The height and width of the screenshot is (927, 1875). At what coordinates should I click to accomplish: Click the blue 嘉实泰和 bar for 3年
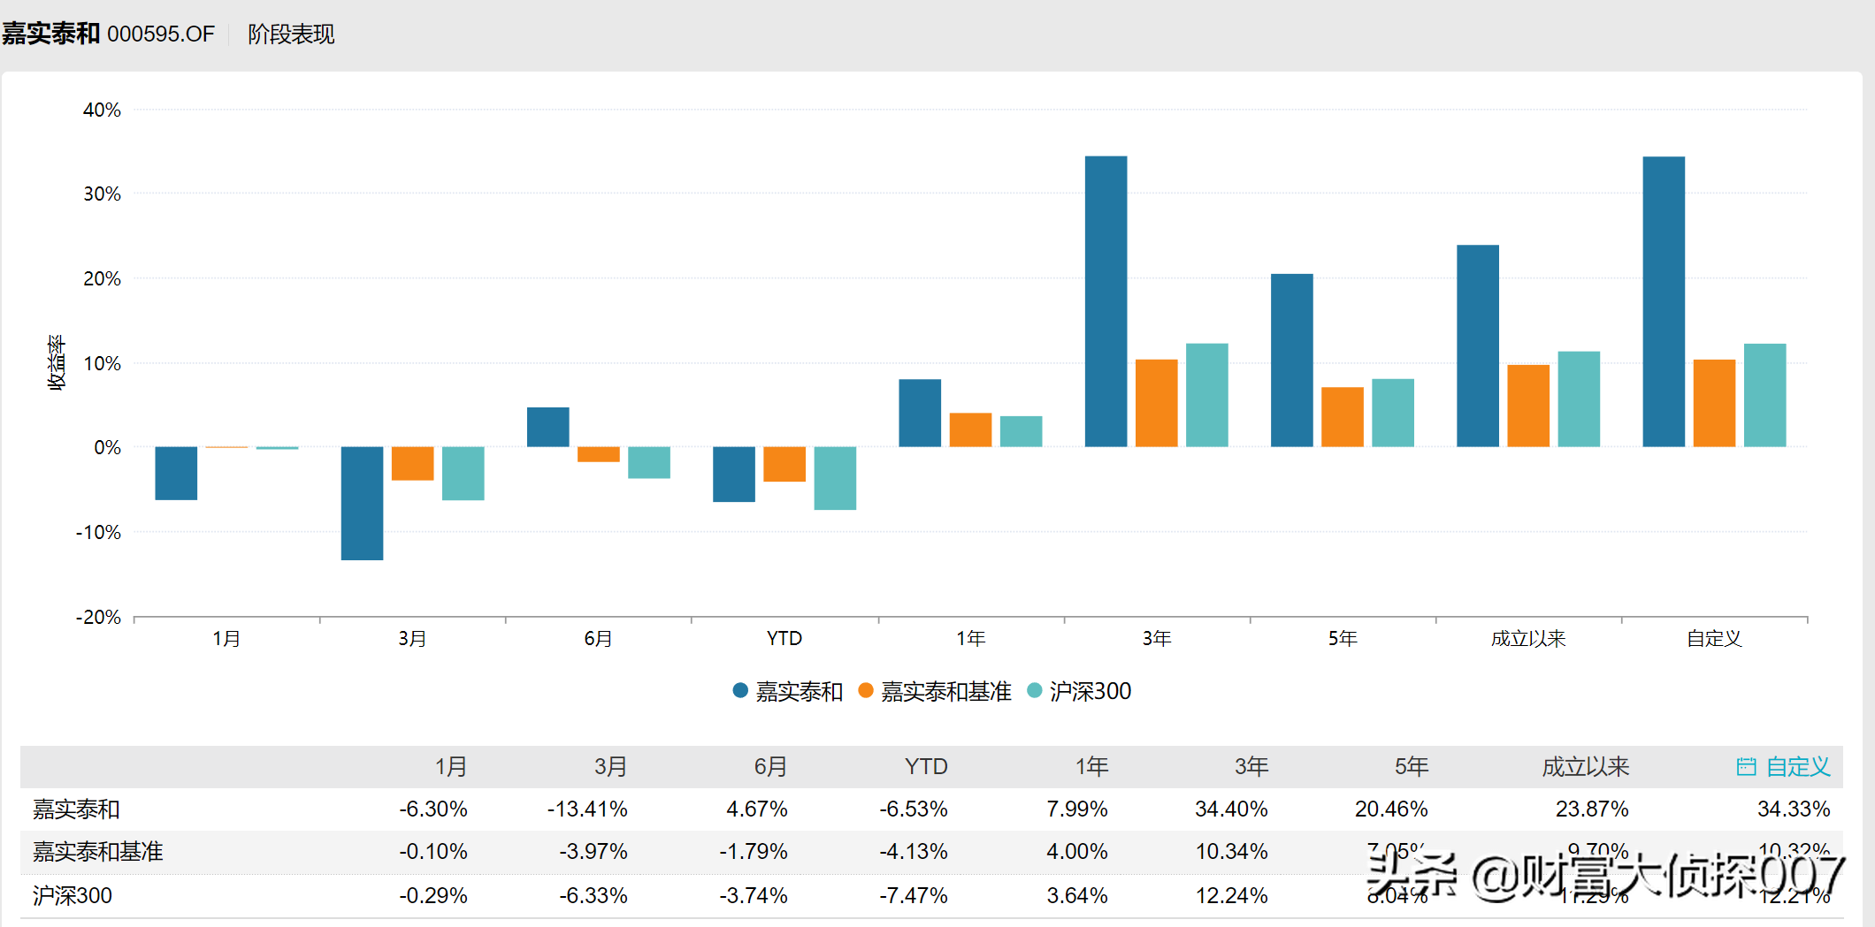tap(1106, 301)
